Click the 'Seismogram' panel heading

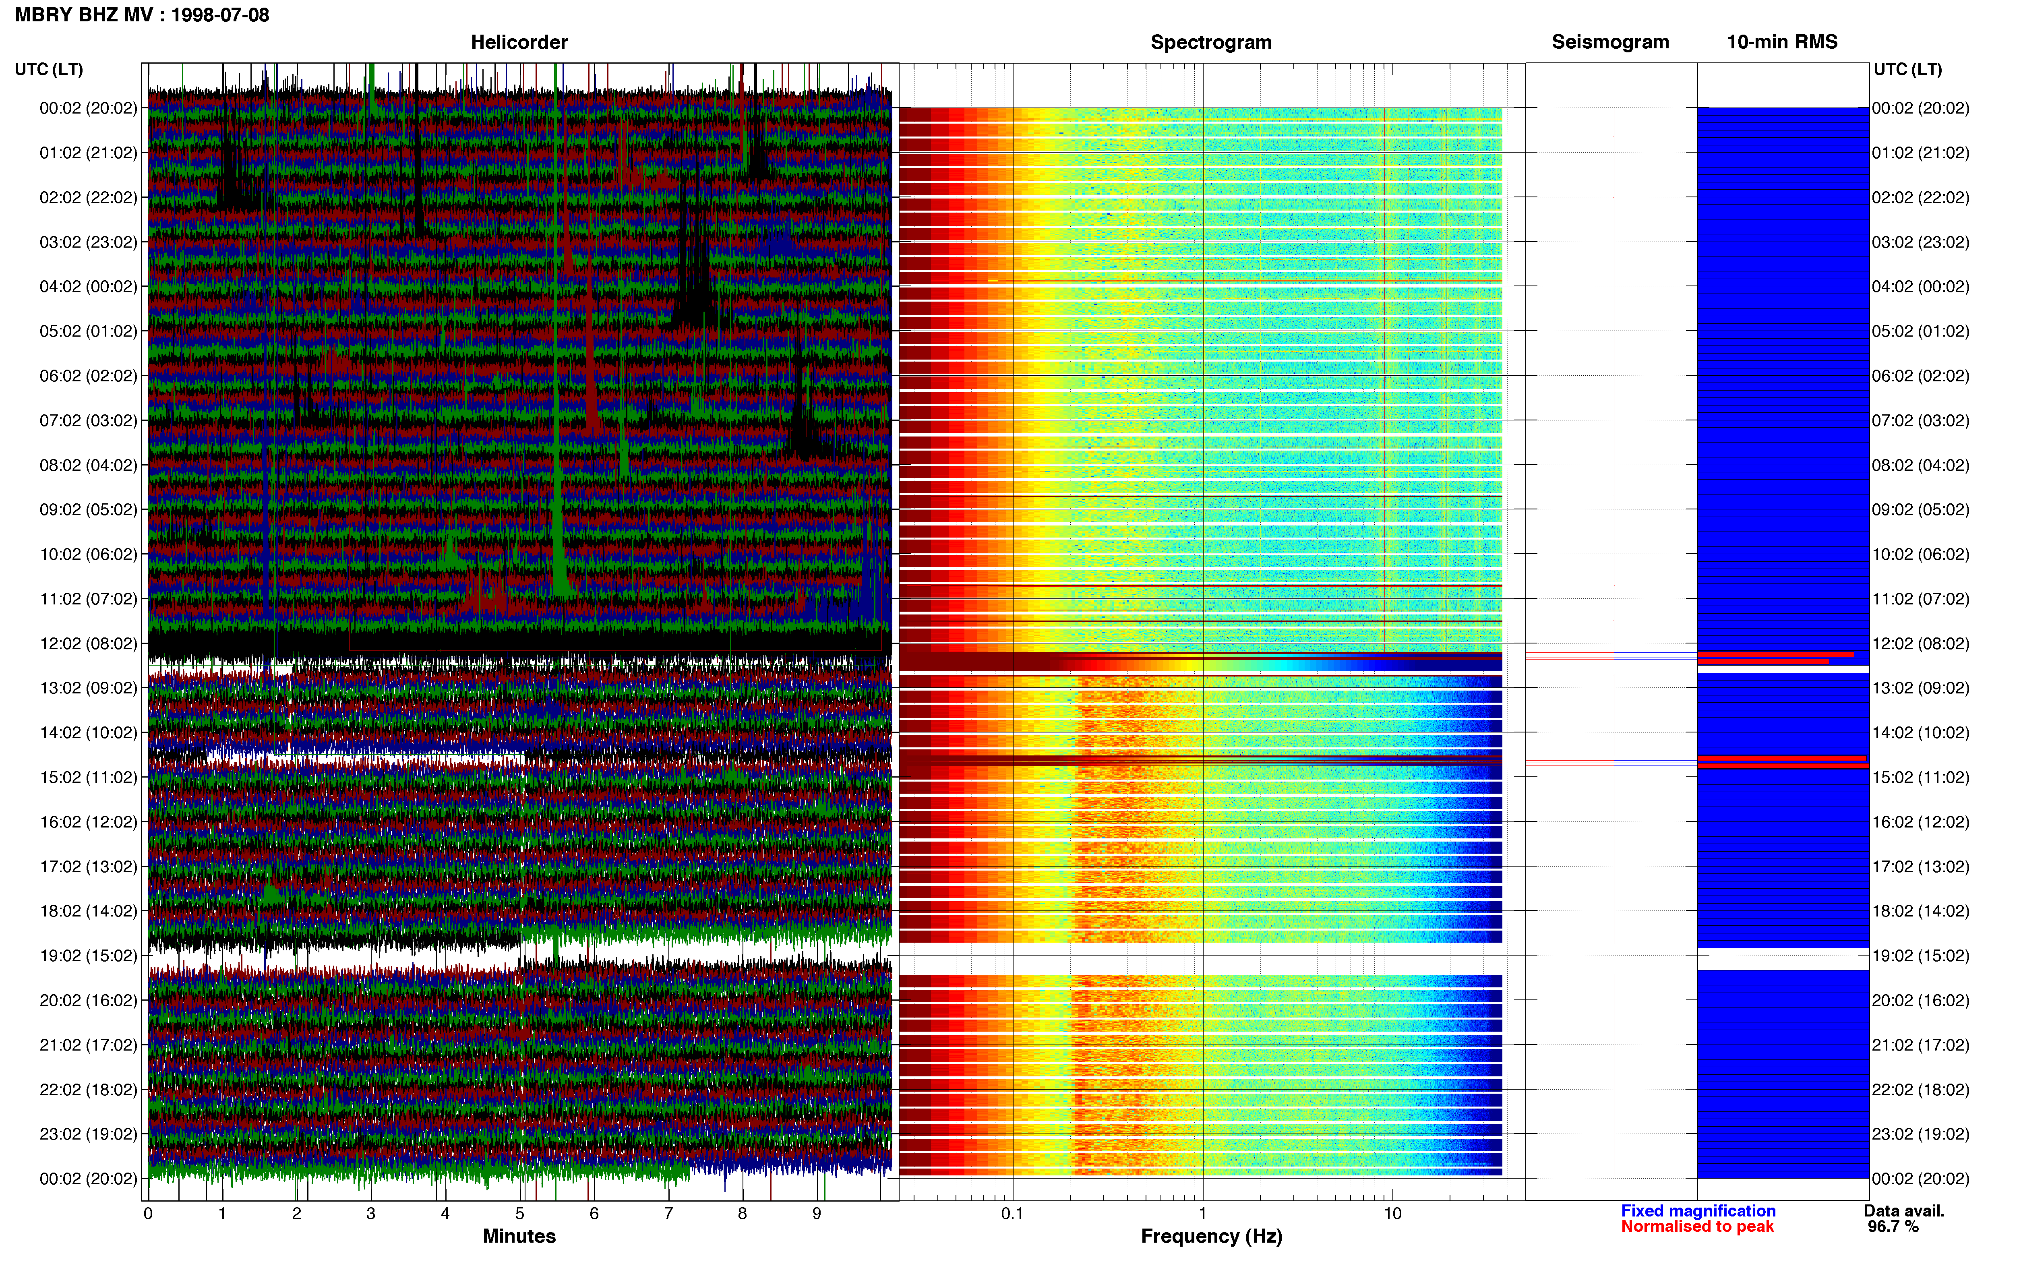click(1610, 42)
